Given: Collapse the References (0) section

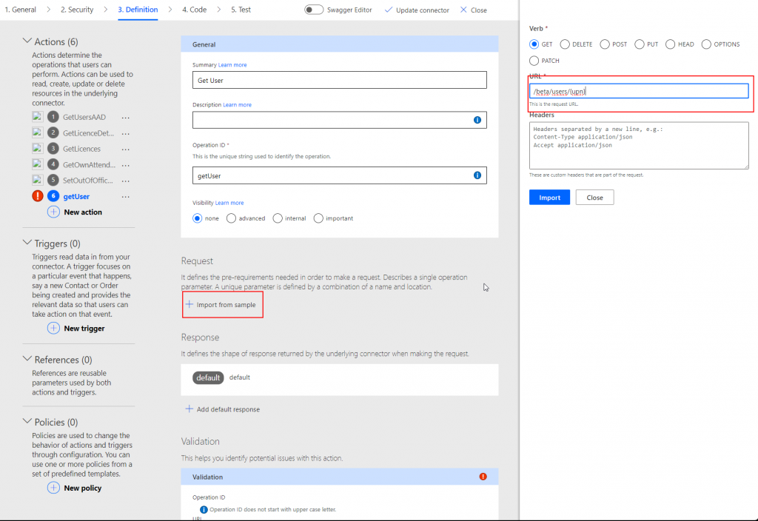Looking at the screenshot, I should 27,359.
